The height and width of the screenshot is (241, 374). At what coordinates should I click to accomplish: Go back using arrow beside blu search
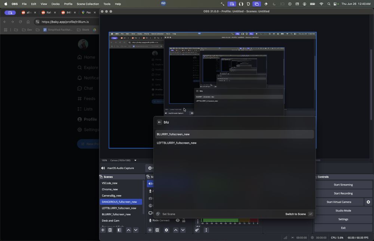160,122
